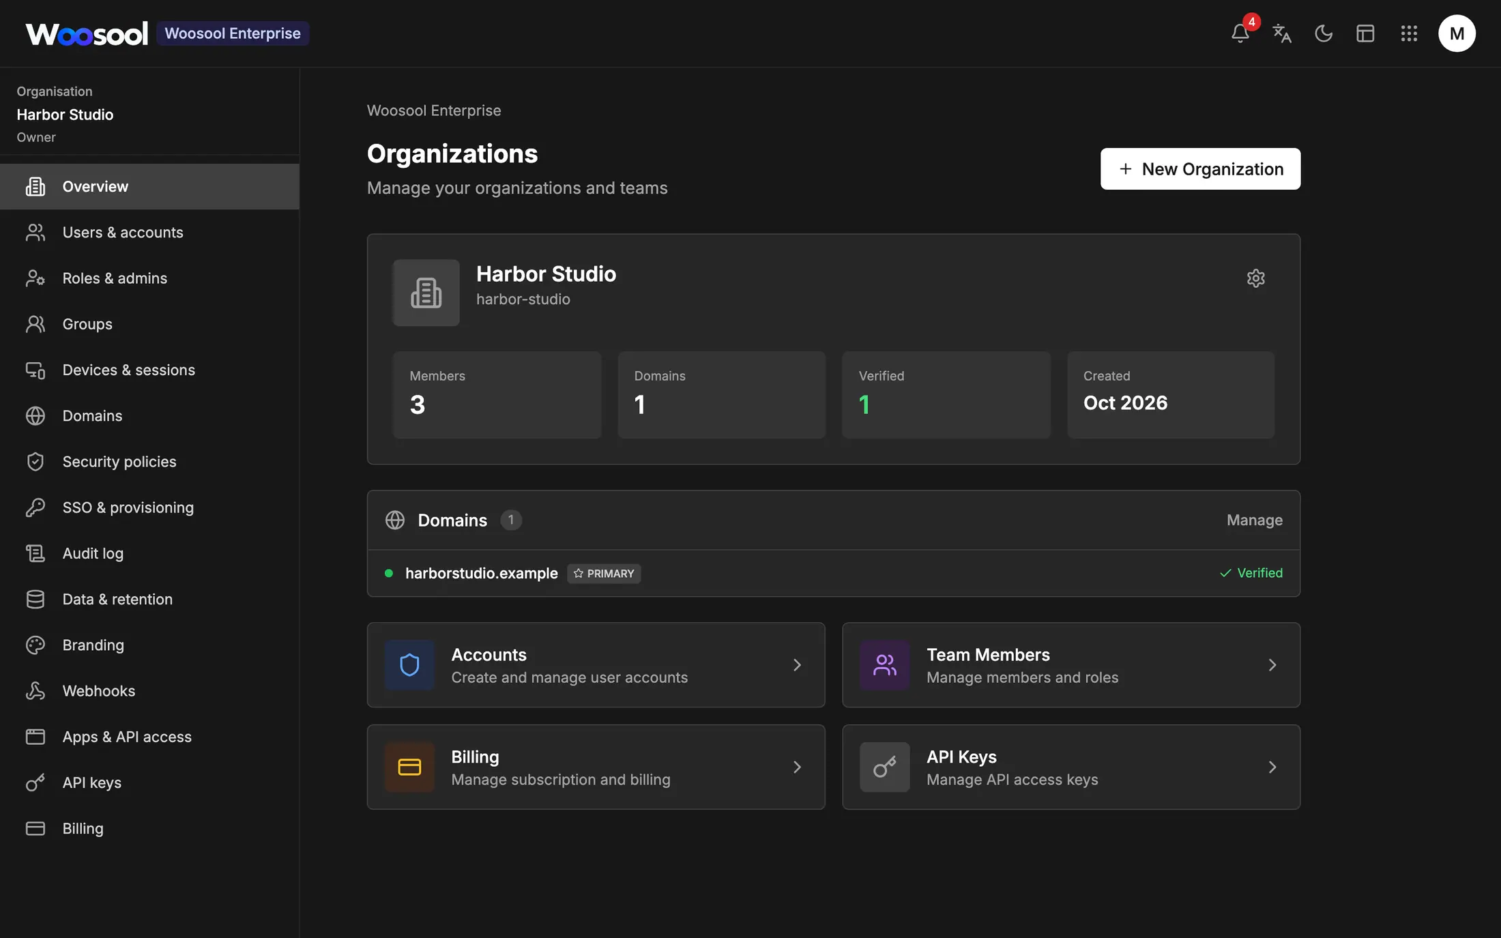Open Branding settings
The width and height of the screenshot is (1501, 938).
pyautogui.click(x=149, y=645)
